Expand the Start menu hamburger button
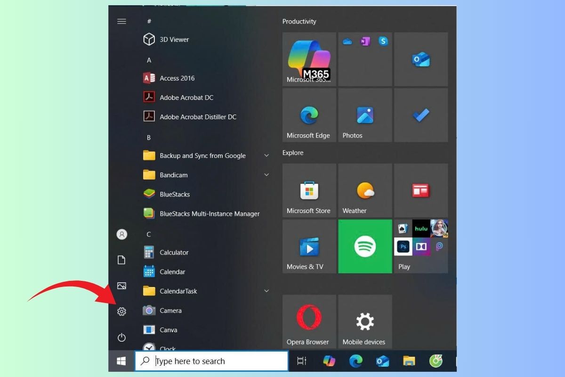The height and width of the screenshot is (377, 565). click(121, 21)
